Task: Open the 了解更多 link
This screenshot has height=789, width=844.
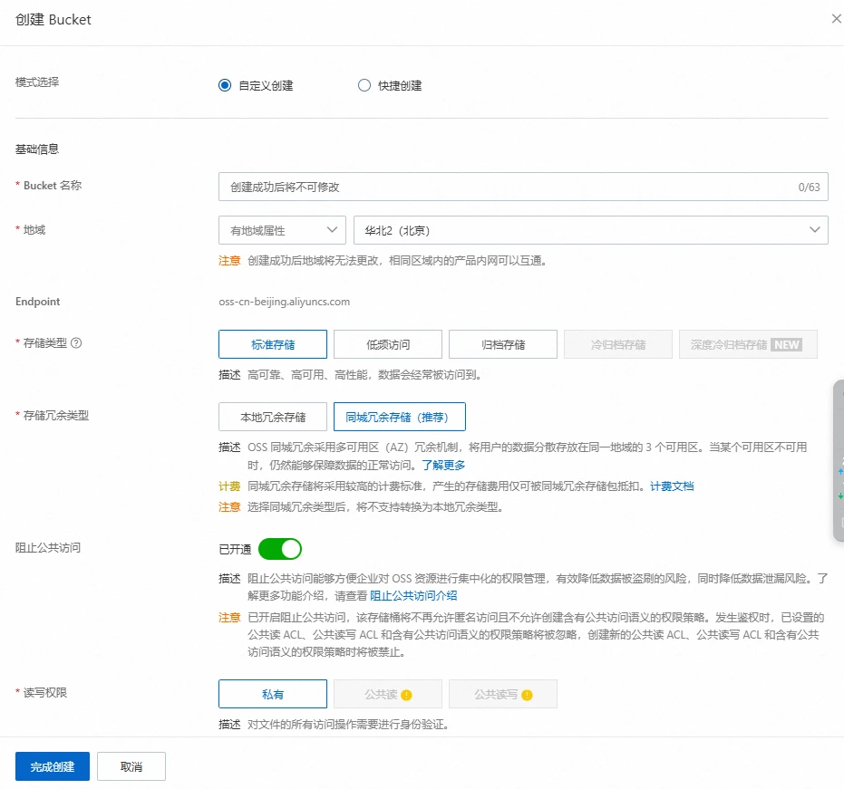Action: tap(443, 465)
